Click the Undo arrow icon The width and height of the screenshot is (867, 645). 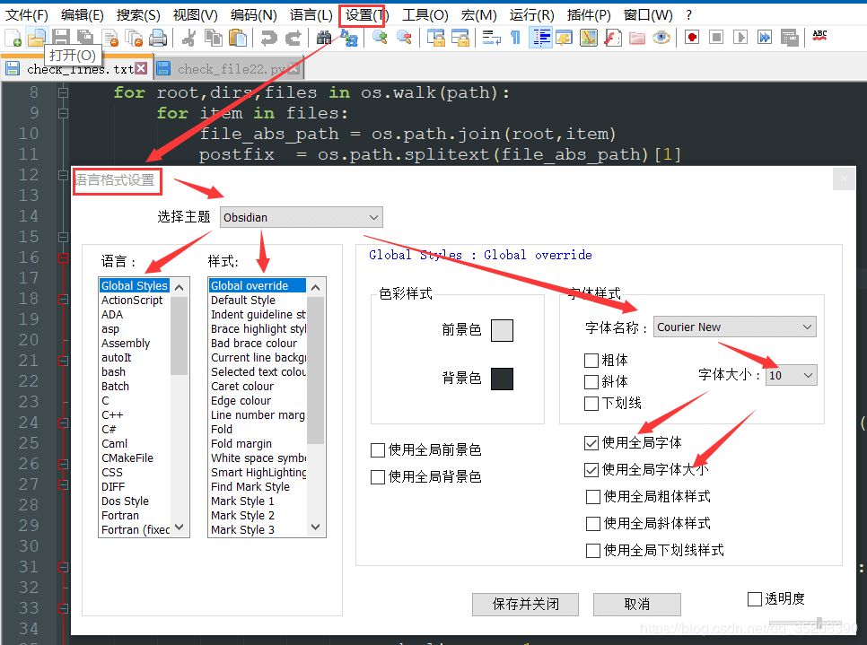tap(269, 38)
